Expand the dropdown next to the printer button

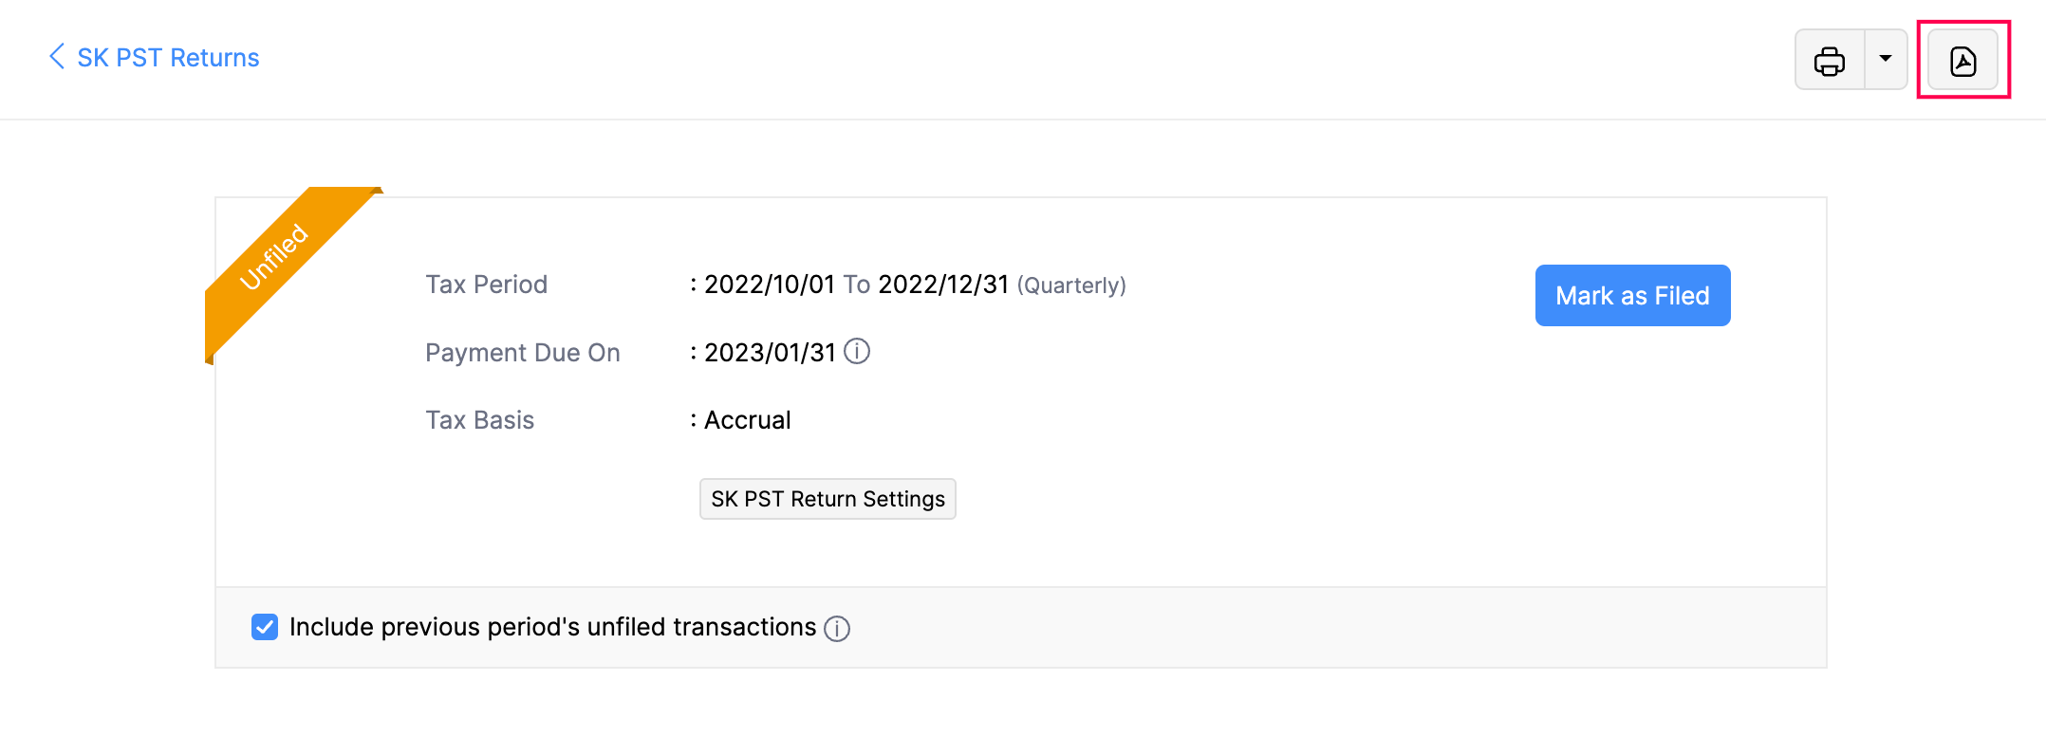[x=1887, y=59]
